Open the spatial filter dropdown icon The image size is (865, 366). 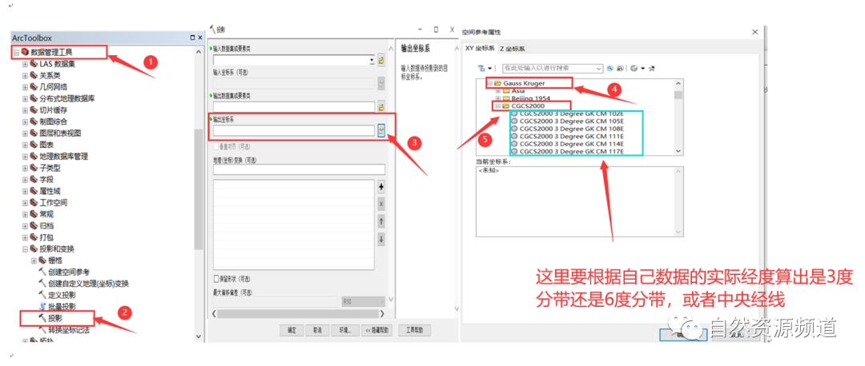[x=485, y=68]
